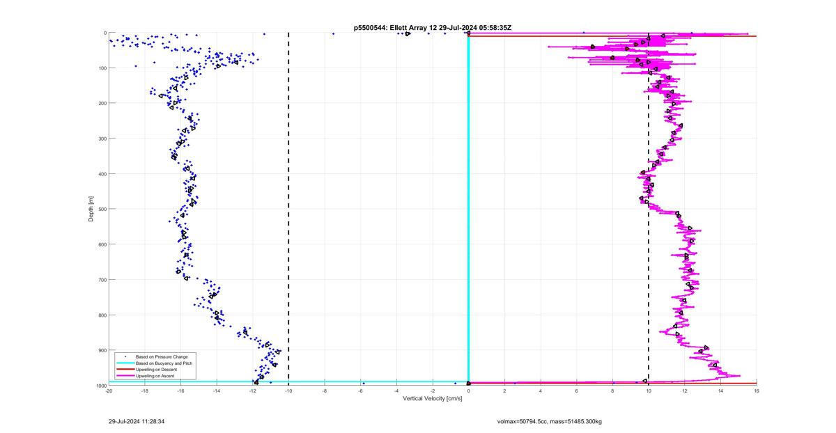Screen dimensions: 836x433
Task: Click the magenta line sample in legend
Action: tap(125, 376)
